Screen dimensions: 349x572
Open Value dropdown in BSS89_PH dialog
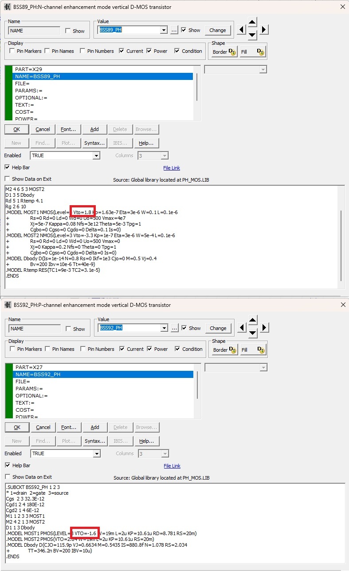click(x=164, y=30)
